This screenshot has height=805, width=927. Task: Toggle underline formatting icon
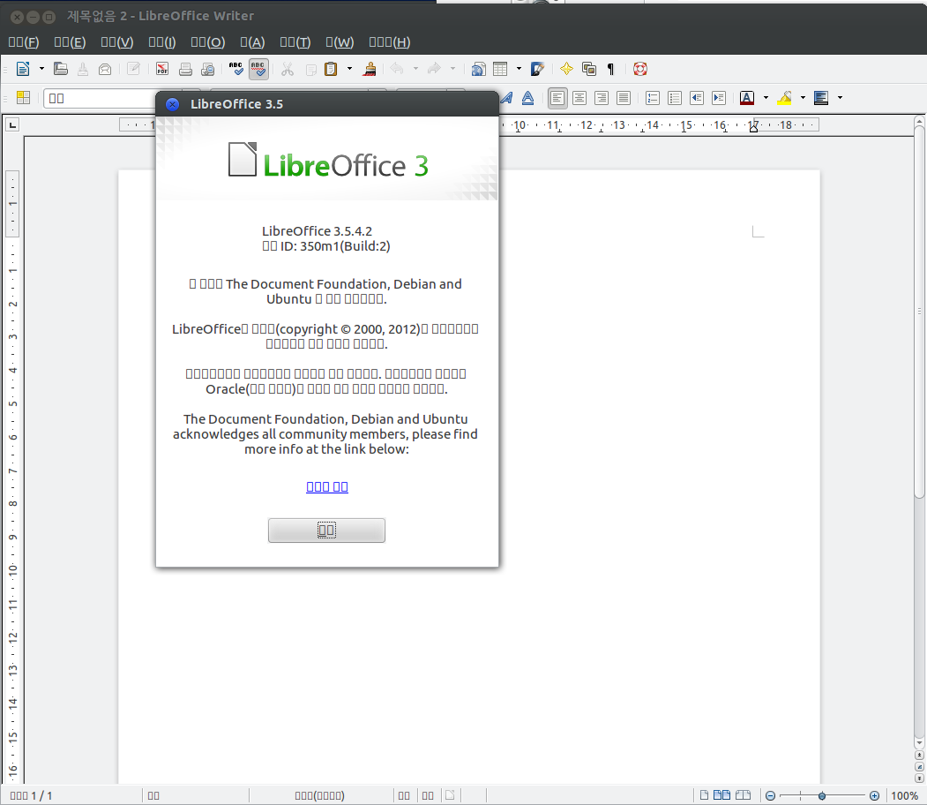pyautogui.click(x=528, y=98)
